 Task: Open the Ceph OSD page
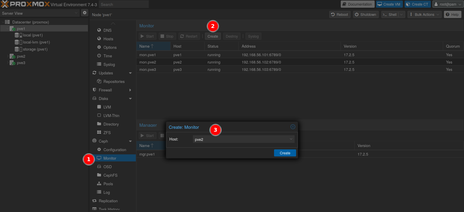[x=107, y=167]
